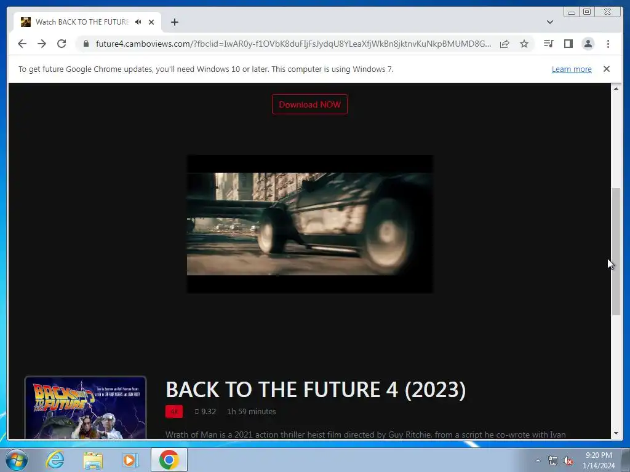Reload the current page
Viewport: 630px width, 472px height.
(62, 44)
